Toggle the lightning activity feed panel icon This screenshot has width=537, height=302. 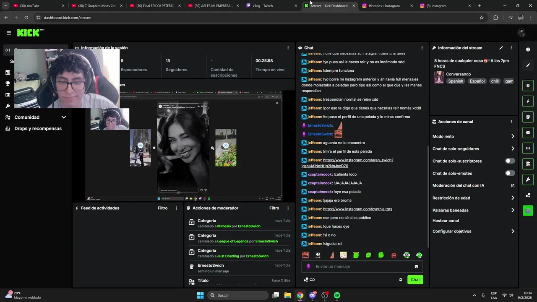point(528,101)
